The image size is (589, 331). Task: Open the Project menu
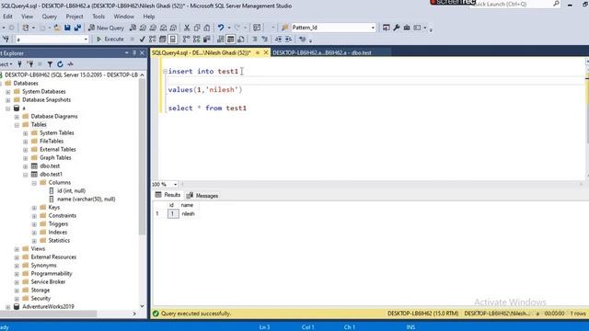tap(75, 17)
